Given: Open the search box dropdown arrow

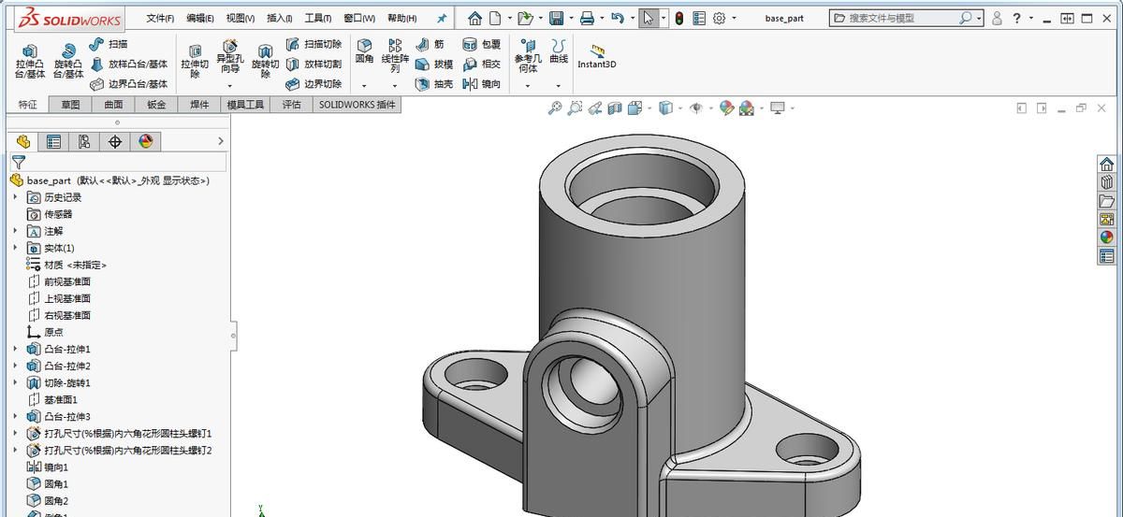Looking at the screenshot, I should pos(979,18).
